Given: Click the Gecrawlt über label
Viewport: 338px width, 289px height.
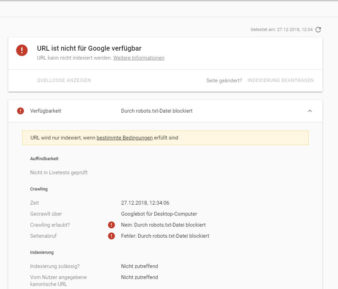Looking at the screenshot, I should pyautogui.click(x=46, y=214).
